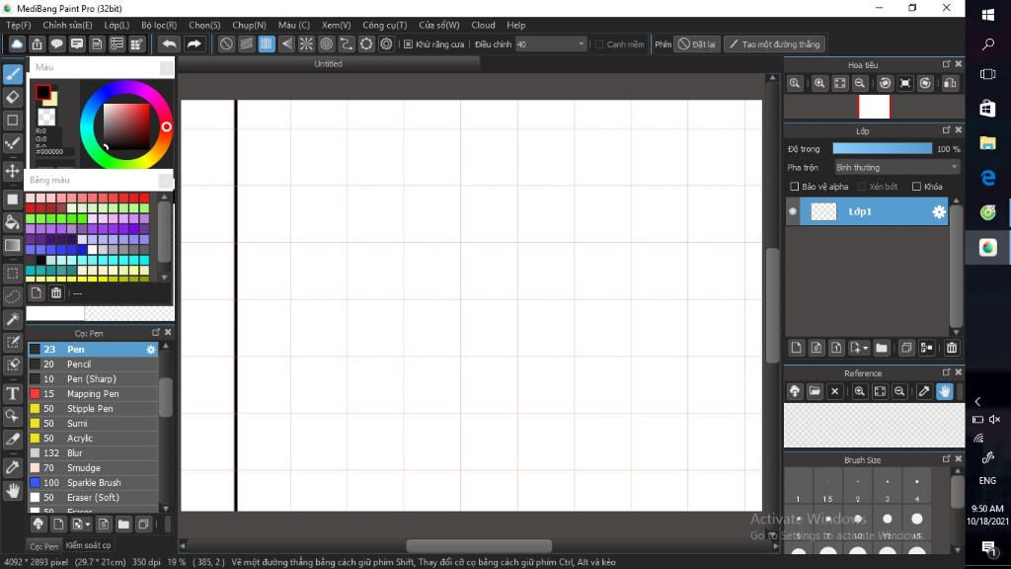Open Bộ lọc(R) filter menu

tap(159, 25)
